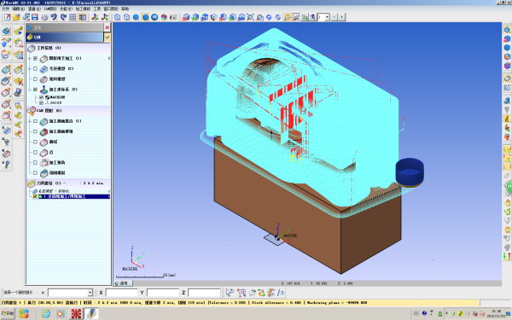Click the X coordinate input field
512x320 pixels.
tap(122, 293)
